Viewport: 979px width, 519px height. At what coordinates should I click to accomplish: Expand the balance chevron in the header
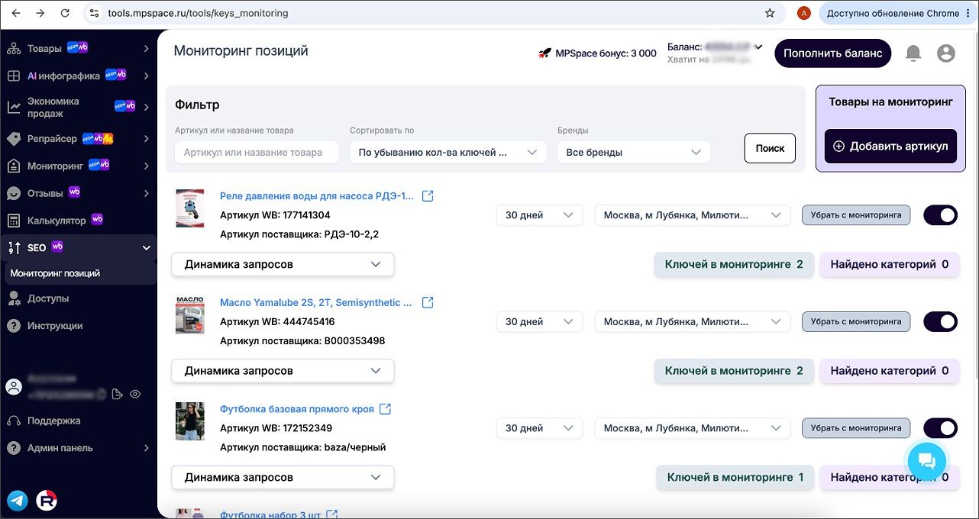tap(758, 47)
